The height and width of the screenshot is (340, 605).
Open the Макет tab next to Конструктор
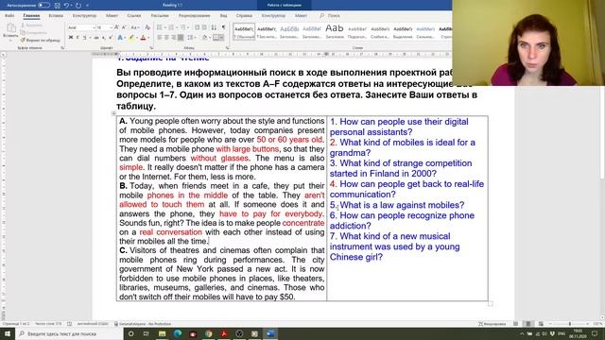coord(112,16)
